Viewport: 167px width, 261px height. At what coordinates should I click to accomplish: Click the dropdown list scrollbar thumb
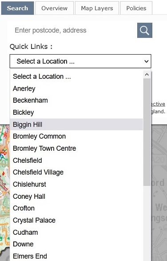[147, 132]
